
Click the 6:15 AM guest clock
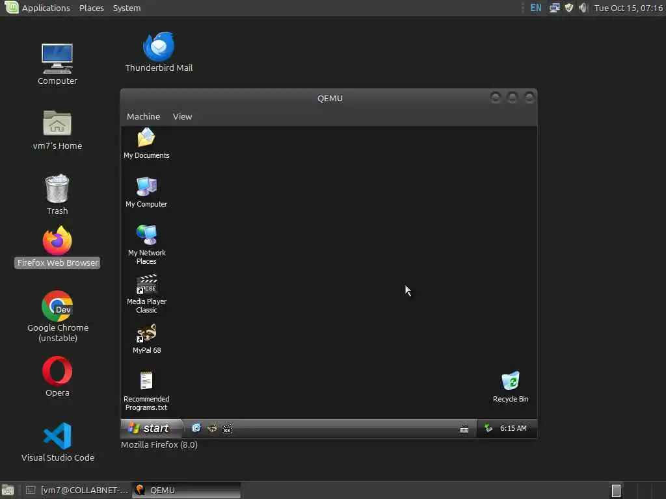point(513,428)
